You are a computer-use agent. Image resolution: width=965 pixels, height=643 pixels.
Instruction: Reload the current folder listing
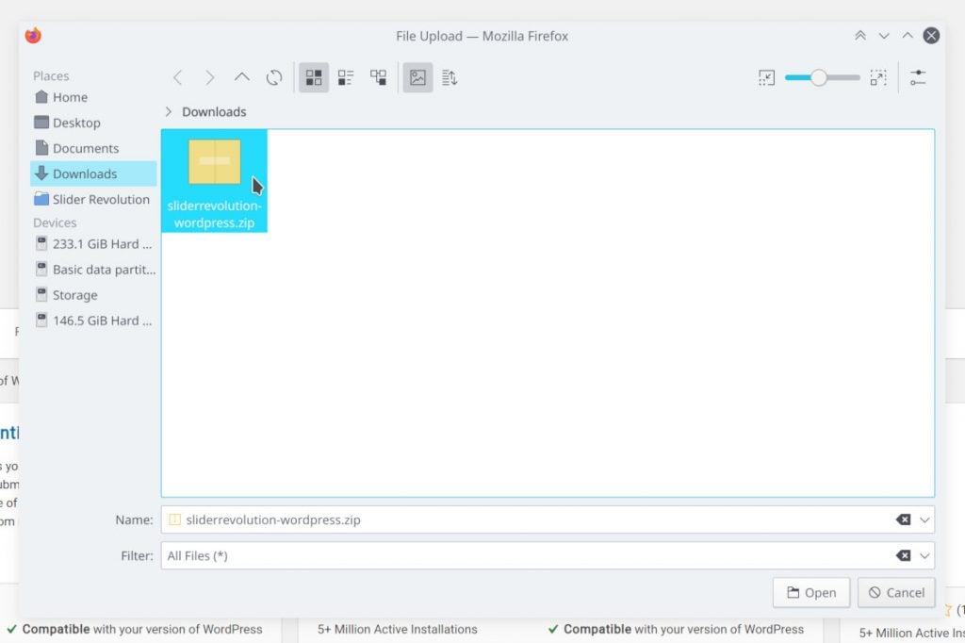click(x=274, y=78)
